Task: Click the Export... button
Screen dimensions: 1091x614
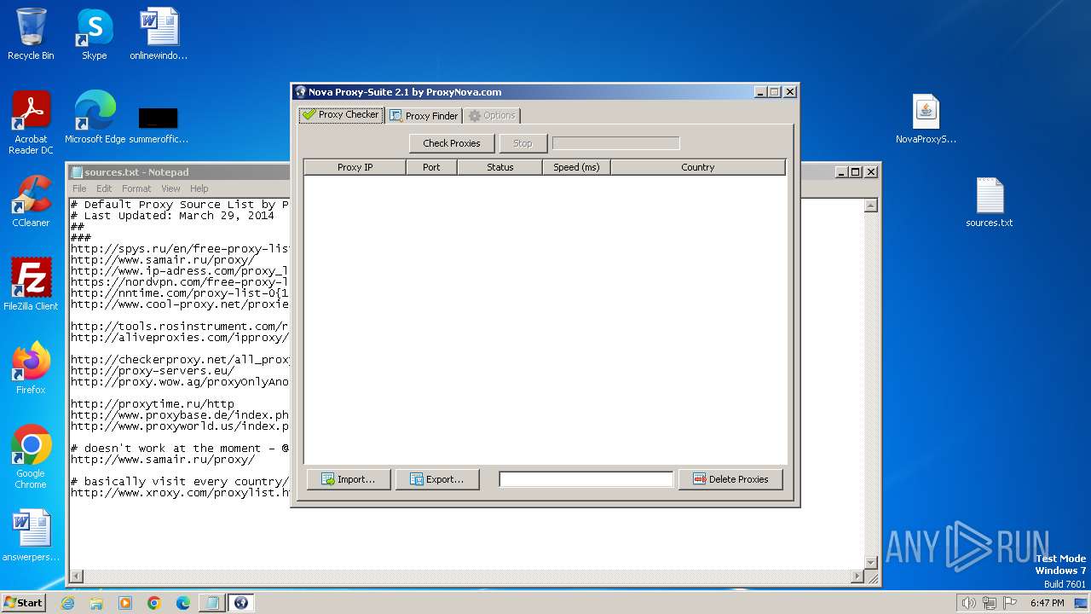Action: pyautogui.click(x=437, y=479)
